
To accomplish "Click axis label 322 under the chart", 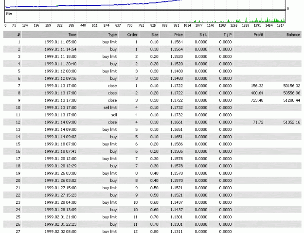I will [59, 26].
